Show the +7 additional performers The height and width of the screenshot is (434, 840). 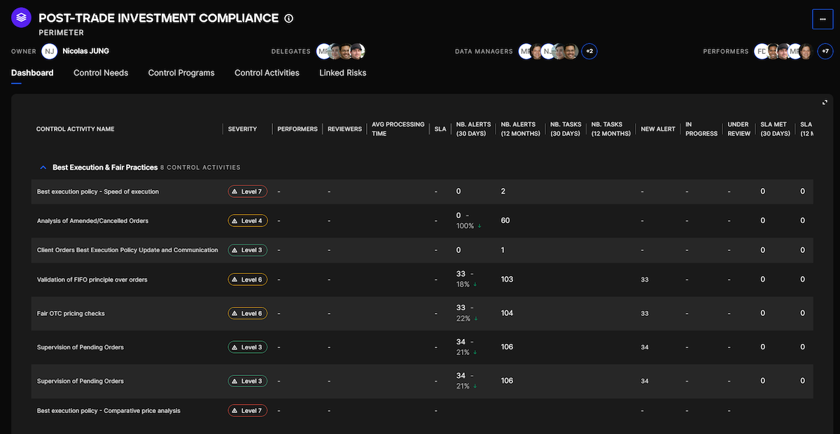click(825, 51)
